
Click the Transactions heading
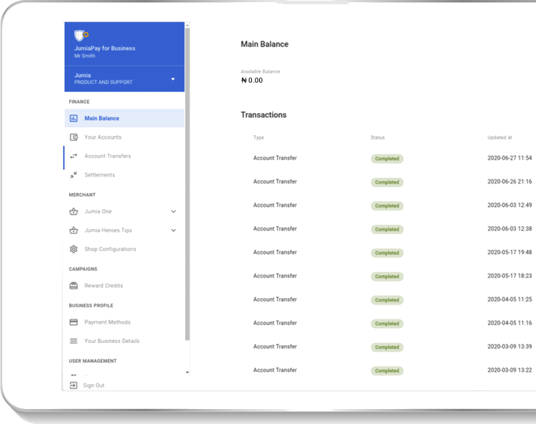click(263, 115)
